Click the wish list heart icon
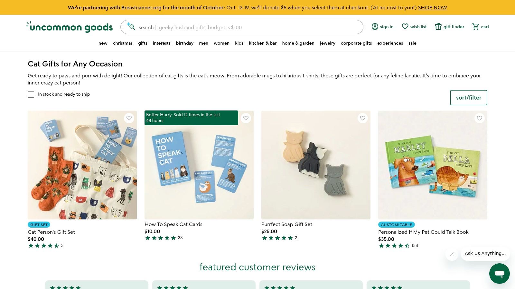Image resolution: width=515 pixels, height=289 pixels. tap(405, 27)
